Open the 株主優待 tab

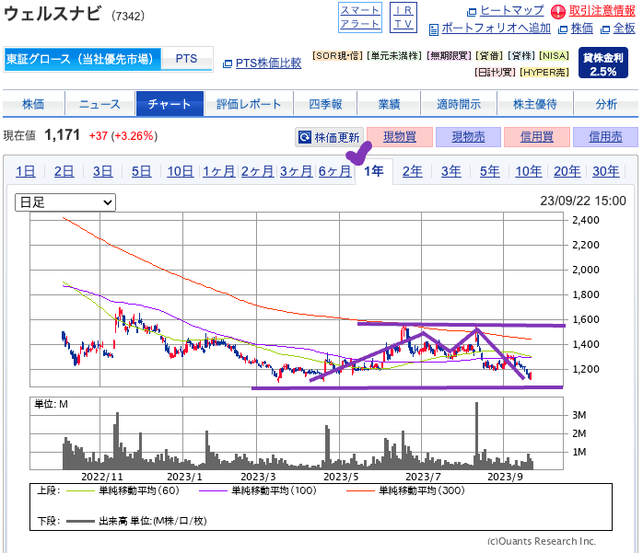tap(535, 104)
